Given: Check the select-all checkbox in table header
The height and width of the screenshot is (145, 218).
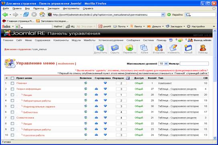Looking at the screenshot, I should (x=12, y=78).
